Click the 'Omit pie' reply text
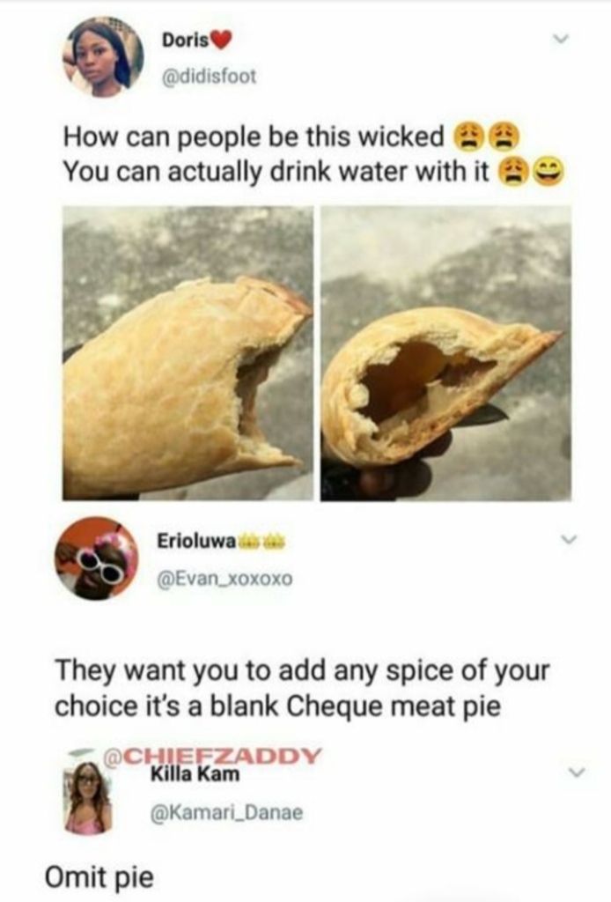Screen dimensions: 611x902 [100, 878]
